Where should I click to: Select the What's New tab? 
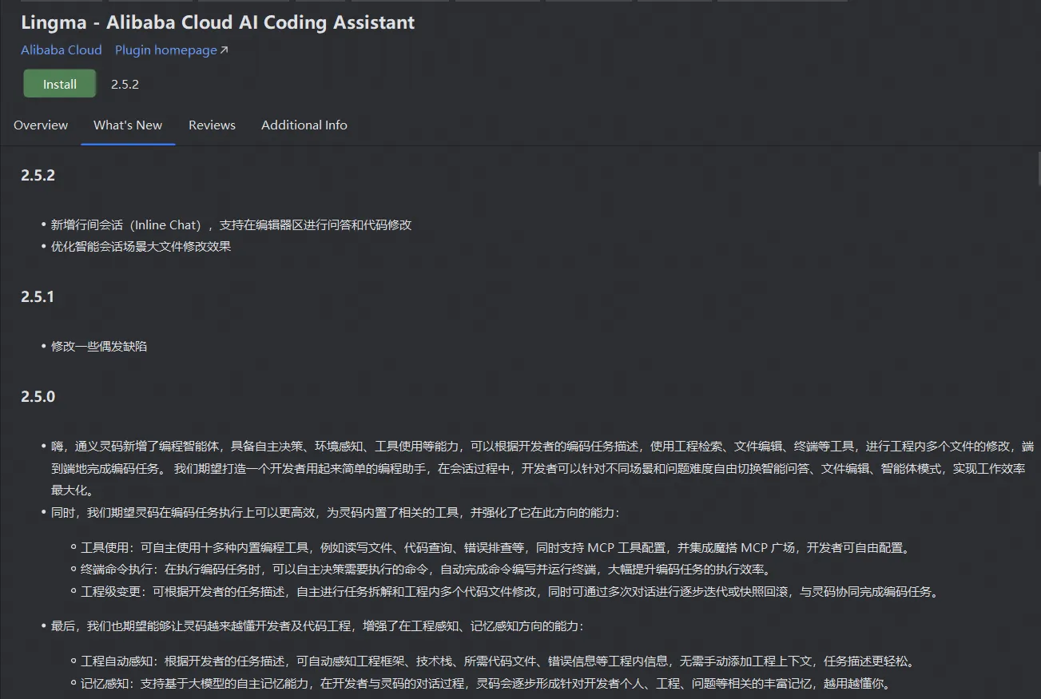[x=128, y=125]
